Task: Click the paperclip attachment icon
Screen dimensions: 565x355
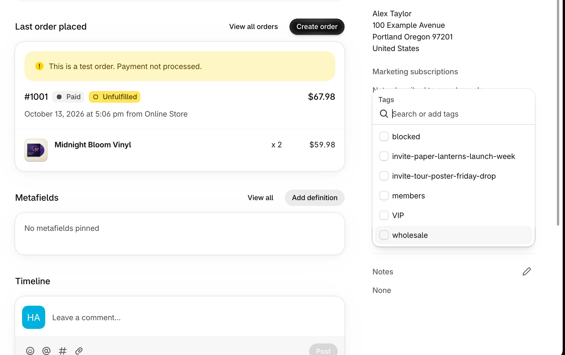Action: (x=79, y=351)
